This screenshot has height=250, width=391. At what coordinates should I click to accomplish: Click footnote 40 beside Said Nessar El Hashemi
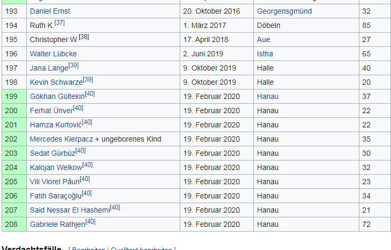point(115,207)
